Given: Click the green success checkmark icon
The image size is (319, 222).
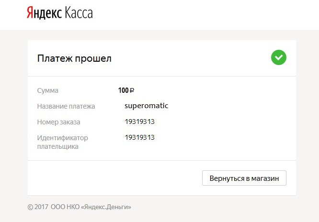Looking at the screenshot, I should (278, 58).
